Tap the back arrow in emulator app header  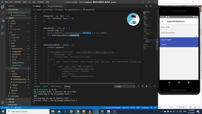click(x=162, y=21)
